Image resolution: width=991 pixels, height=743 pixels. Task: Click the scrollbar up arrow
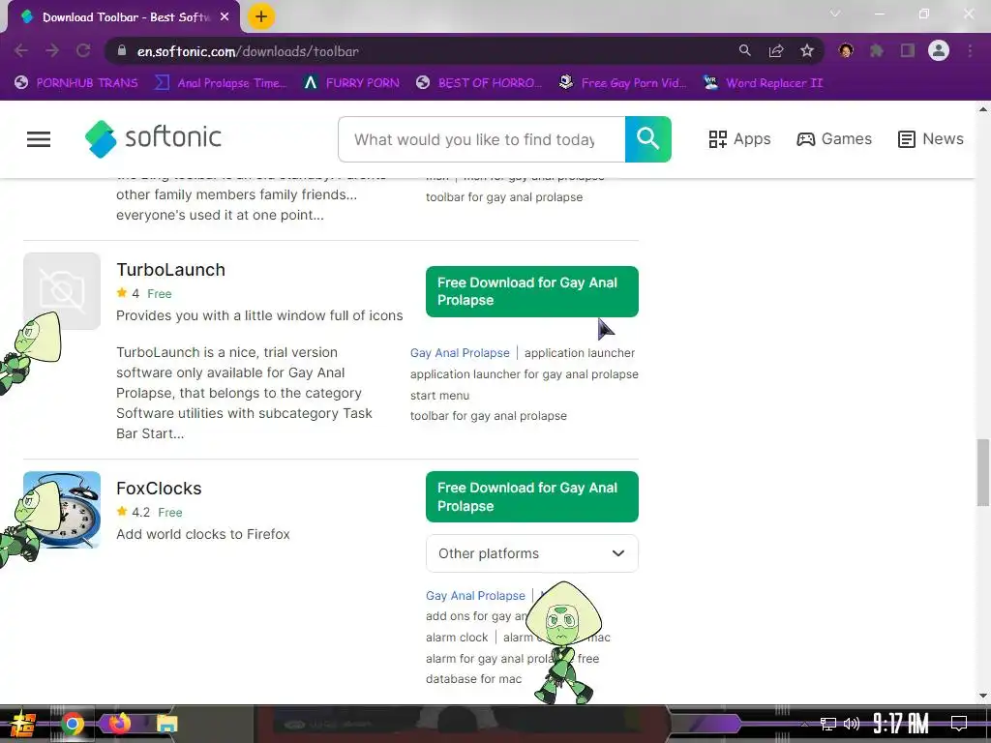pyautogui.click(x=983, y=108)
